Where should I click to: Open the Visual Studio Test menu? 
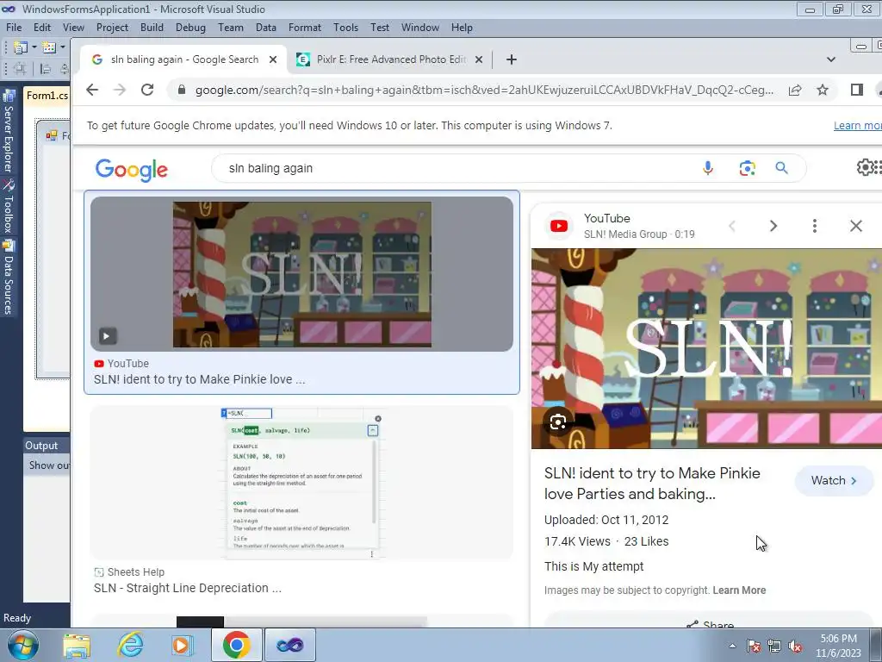380,28
